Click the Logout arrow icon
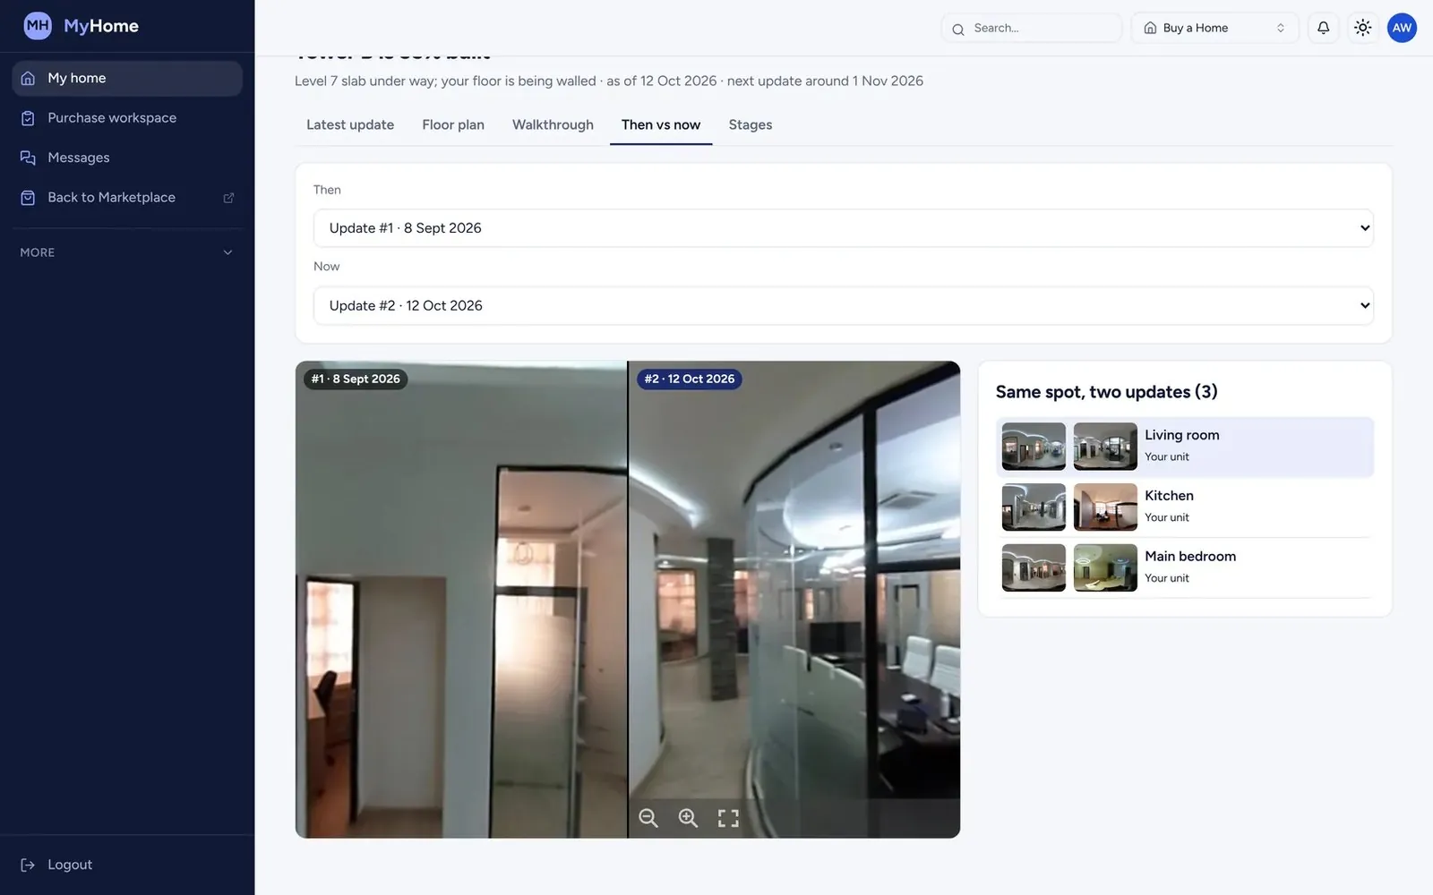 click(x=29, y=865)
